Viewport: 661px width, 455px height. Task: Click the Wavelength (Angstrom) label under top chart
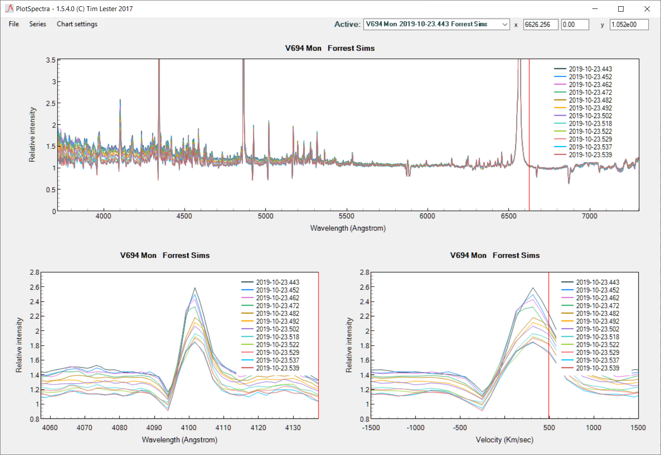[348, 228]
